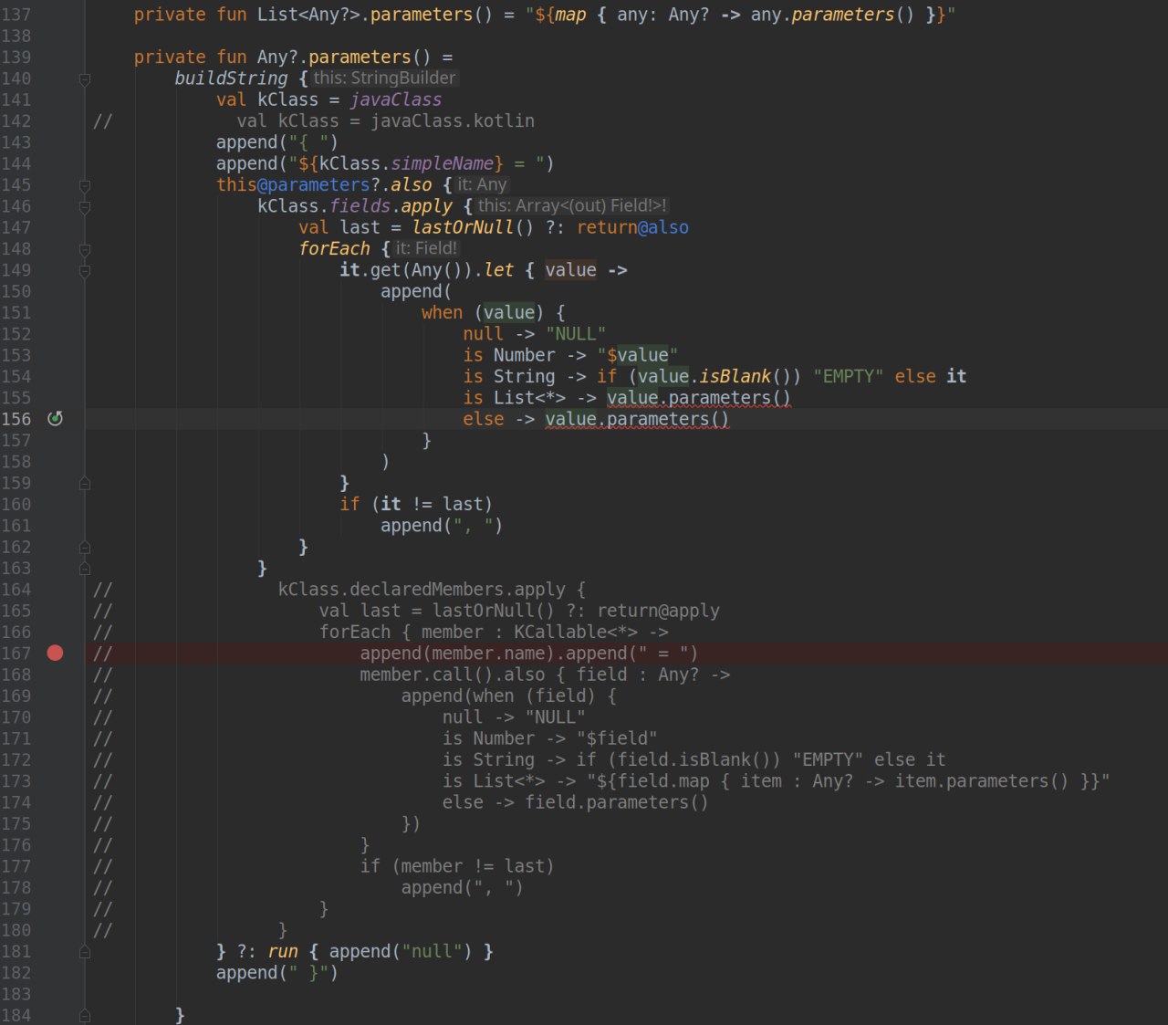Click line number 183 in the gutter
This screenshot has height=1025, width=1168.
click(16, 994)
